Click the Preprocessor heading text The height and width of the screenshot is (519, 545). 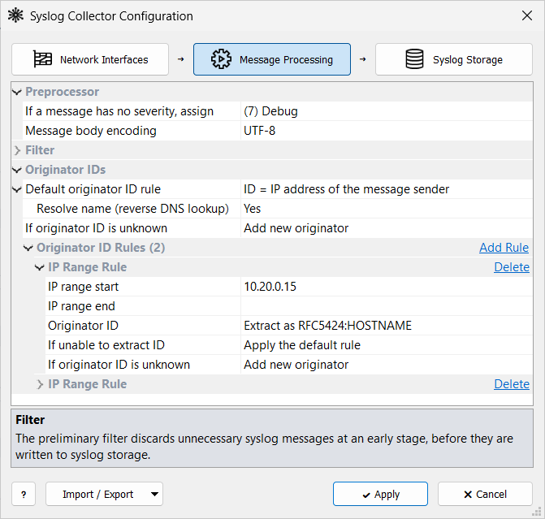tap(63, 92)
